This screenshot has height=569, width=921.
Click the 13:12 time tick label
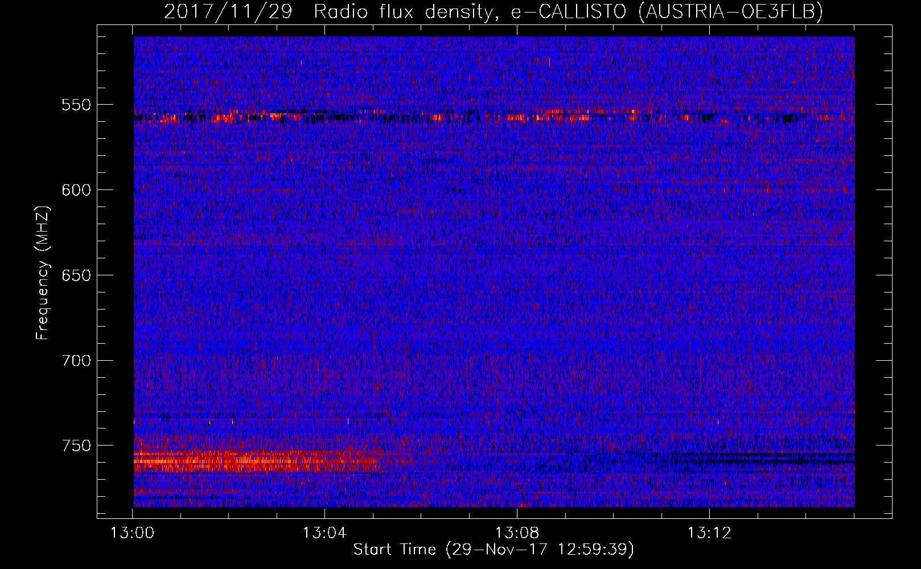(x=709, y=533)
